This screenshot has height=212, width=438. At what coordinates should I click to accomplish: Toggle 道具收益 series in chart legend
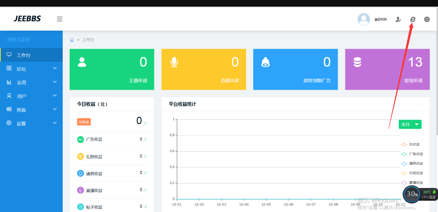[412, 164]
